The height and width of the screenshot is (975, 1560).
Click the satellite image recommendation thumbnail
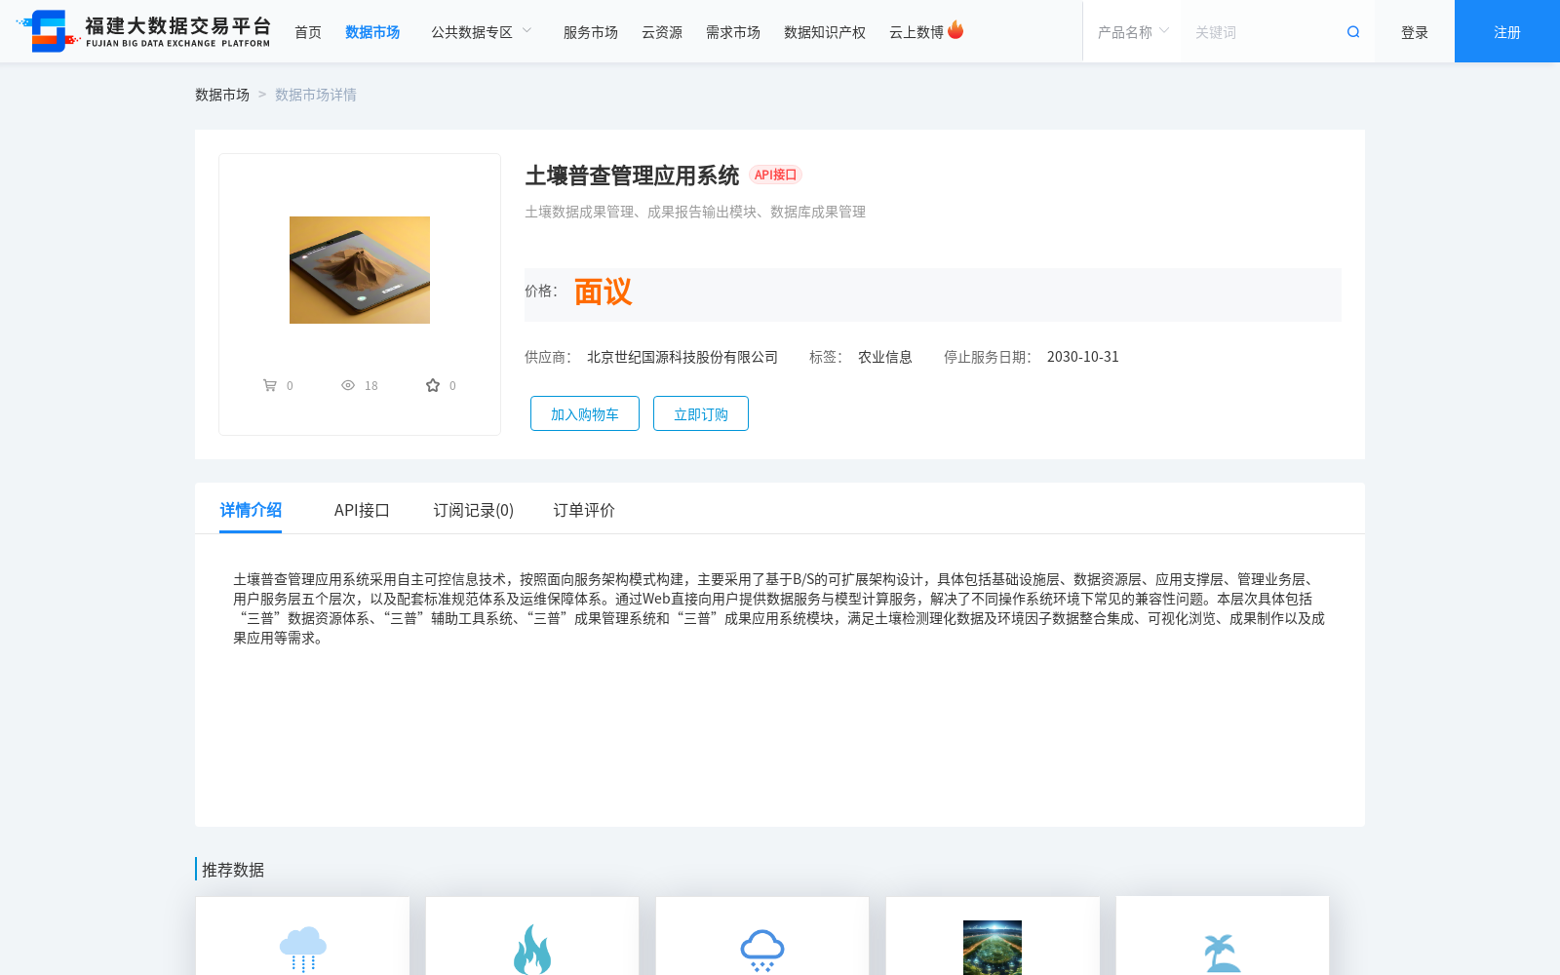click(992, 948)
